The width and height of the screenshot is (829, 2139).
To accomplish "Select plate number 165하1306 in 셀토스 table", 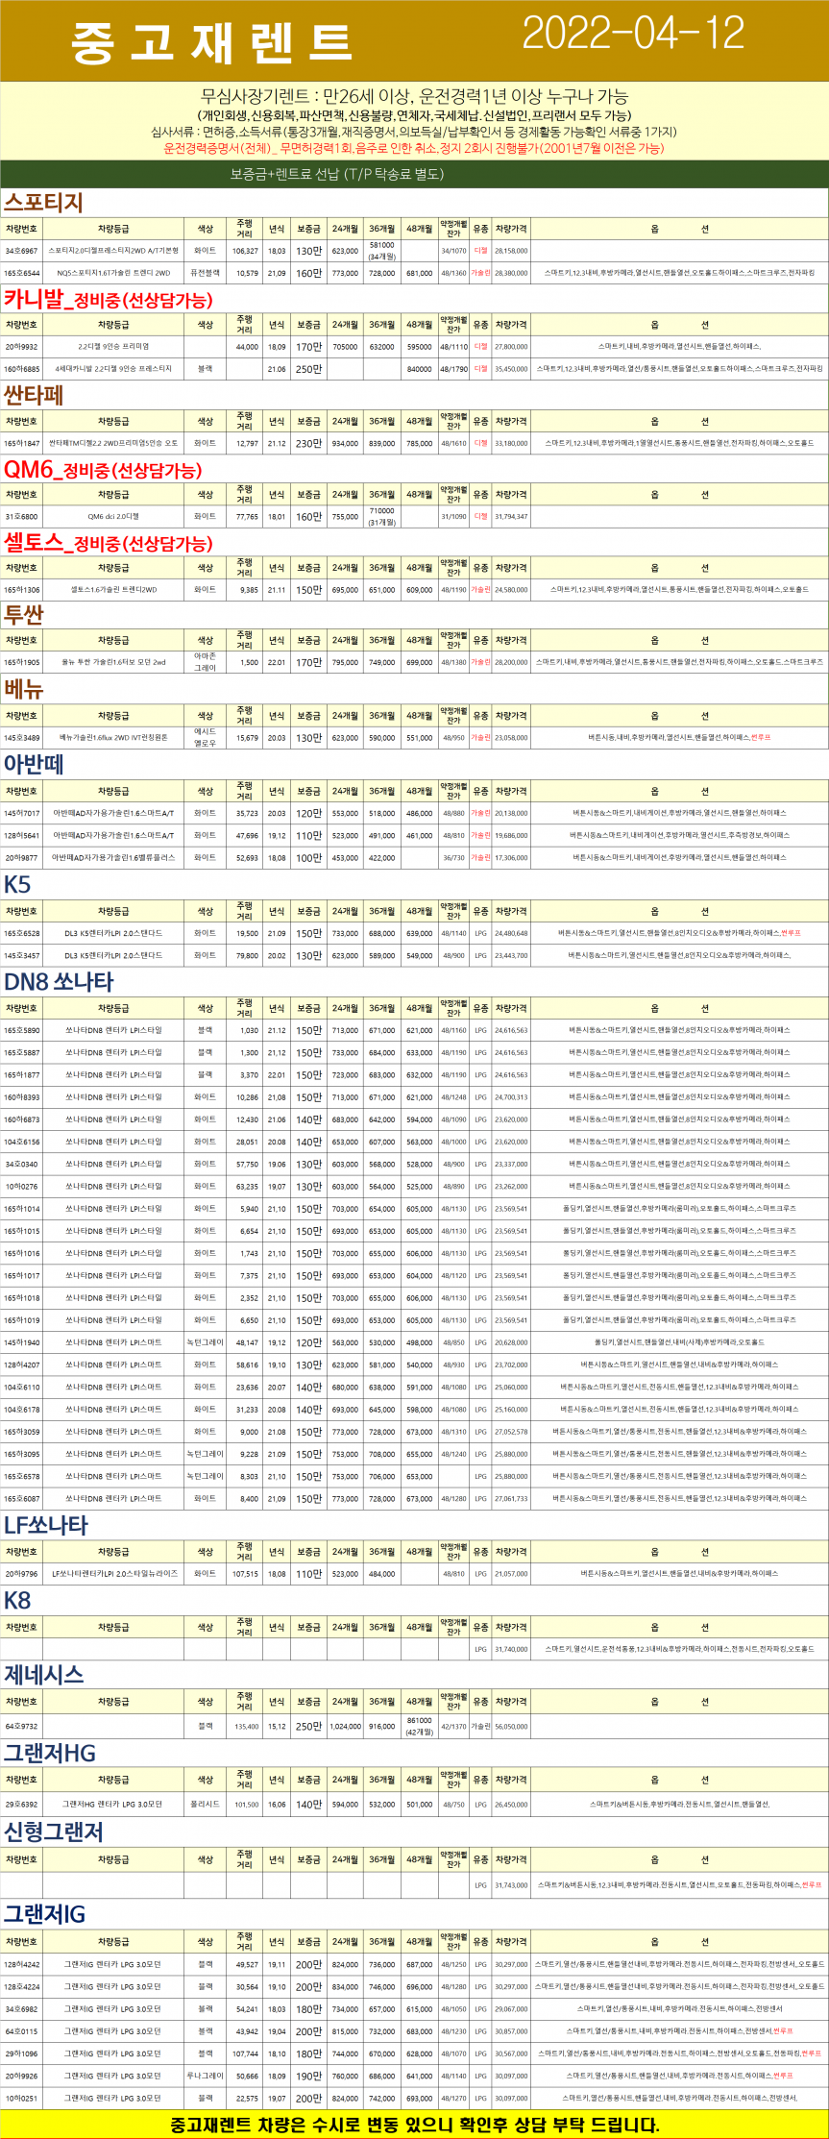I will pyautogui.click(x=21, y=589).
